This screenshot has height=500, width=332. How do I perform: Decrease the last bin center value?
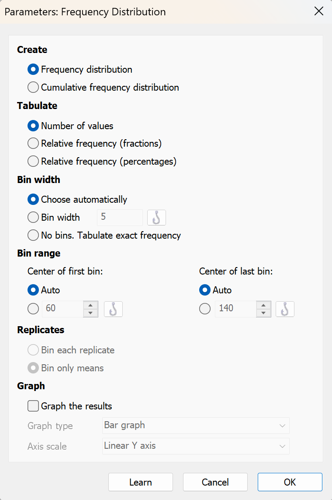click(x=263, y=313)
